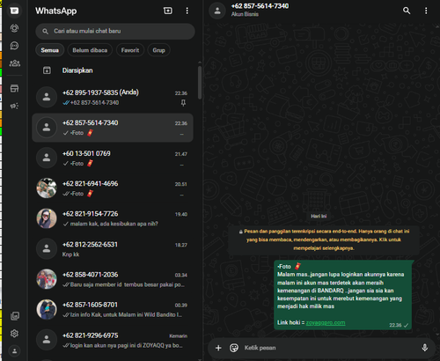Open chat +62 821-9296-6975
Viewport: 440px width, 361px height.
pyautogui.click(x=113, y=340)
